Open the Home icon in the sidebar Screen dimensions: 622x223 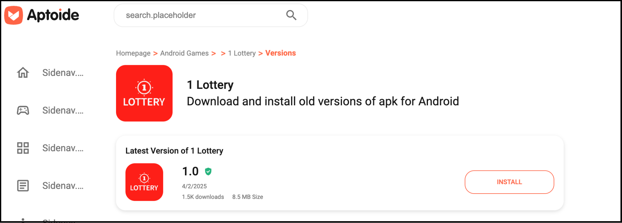coord(22,73)
